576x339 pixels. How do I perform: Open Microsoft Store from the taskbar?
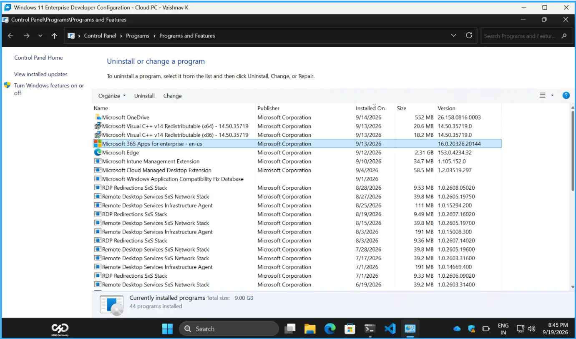[x=350, y=329]
